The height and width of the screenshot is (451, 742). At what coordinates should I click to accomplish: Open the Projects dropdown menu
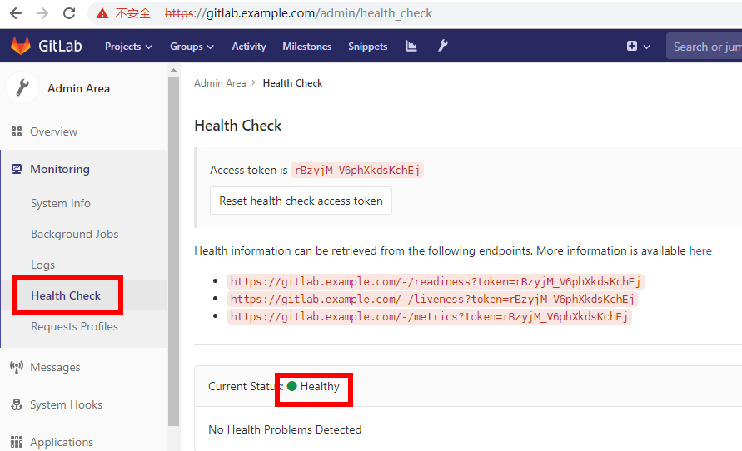(x=128, y=47)
